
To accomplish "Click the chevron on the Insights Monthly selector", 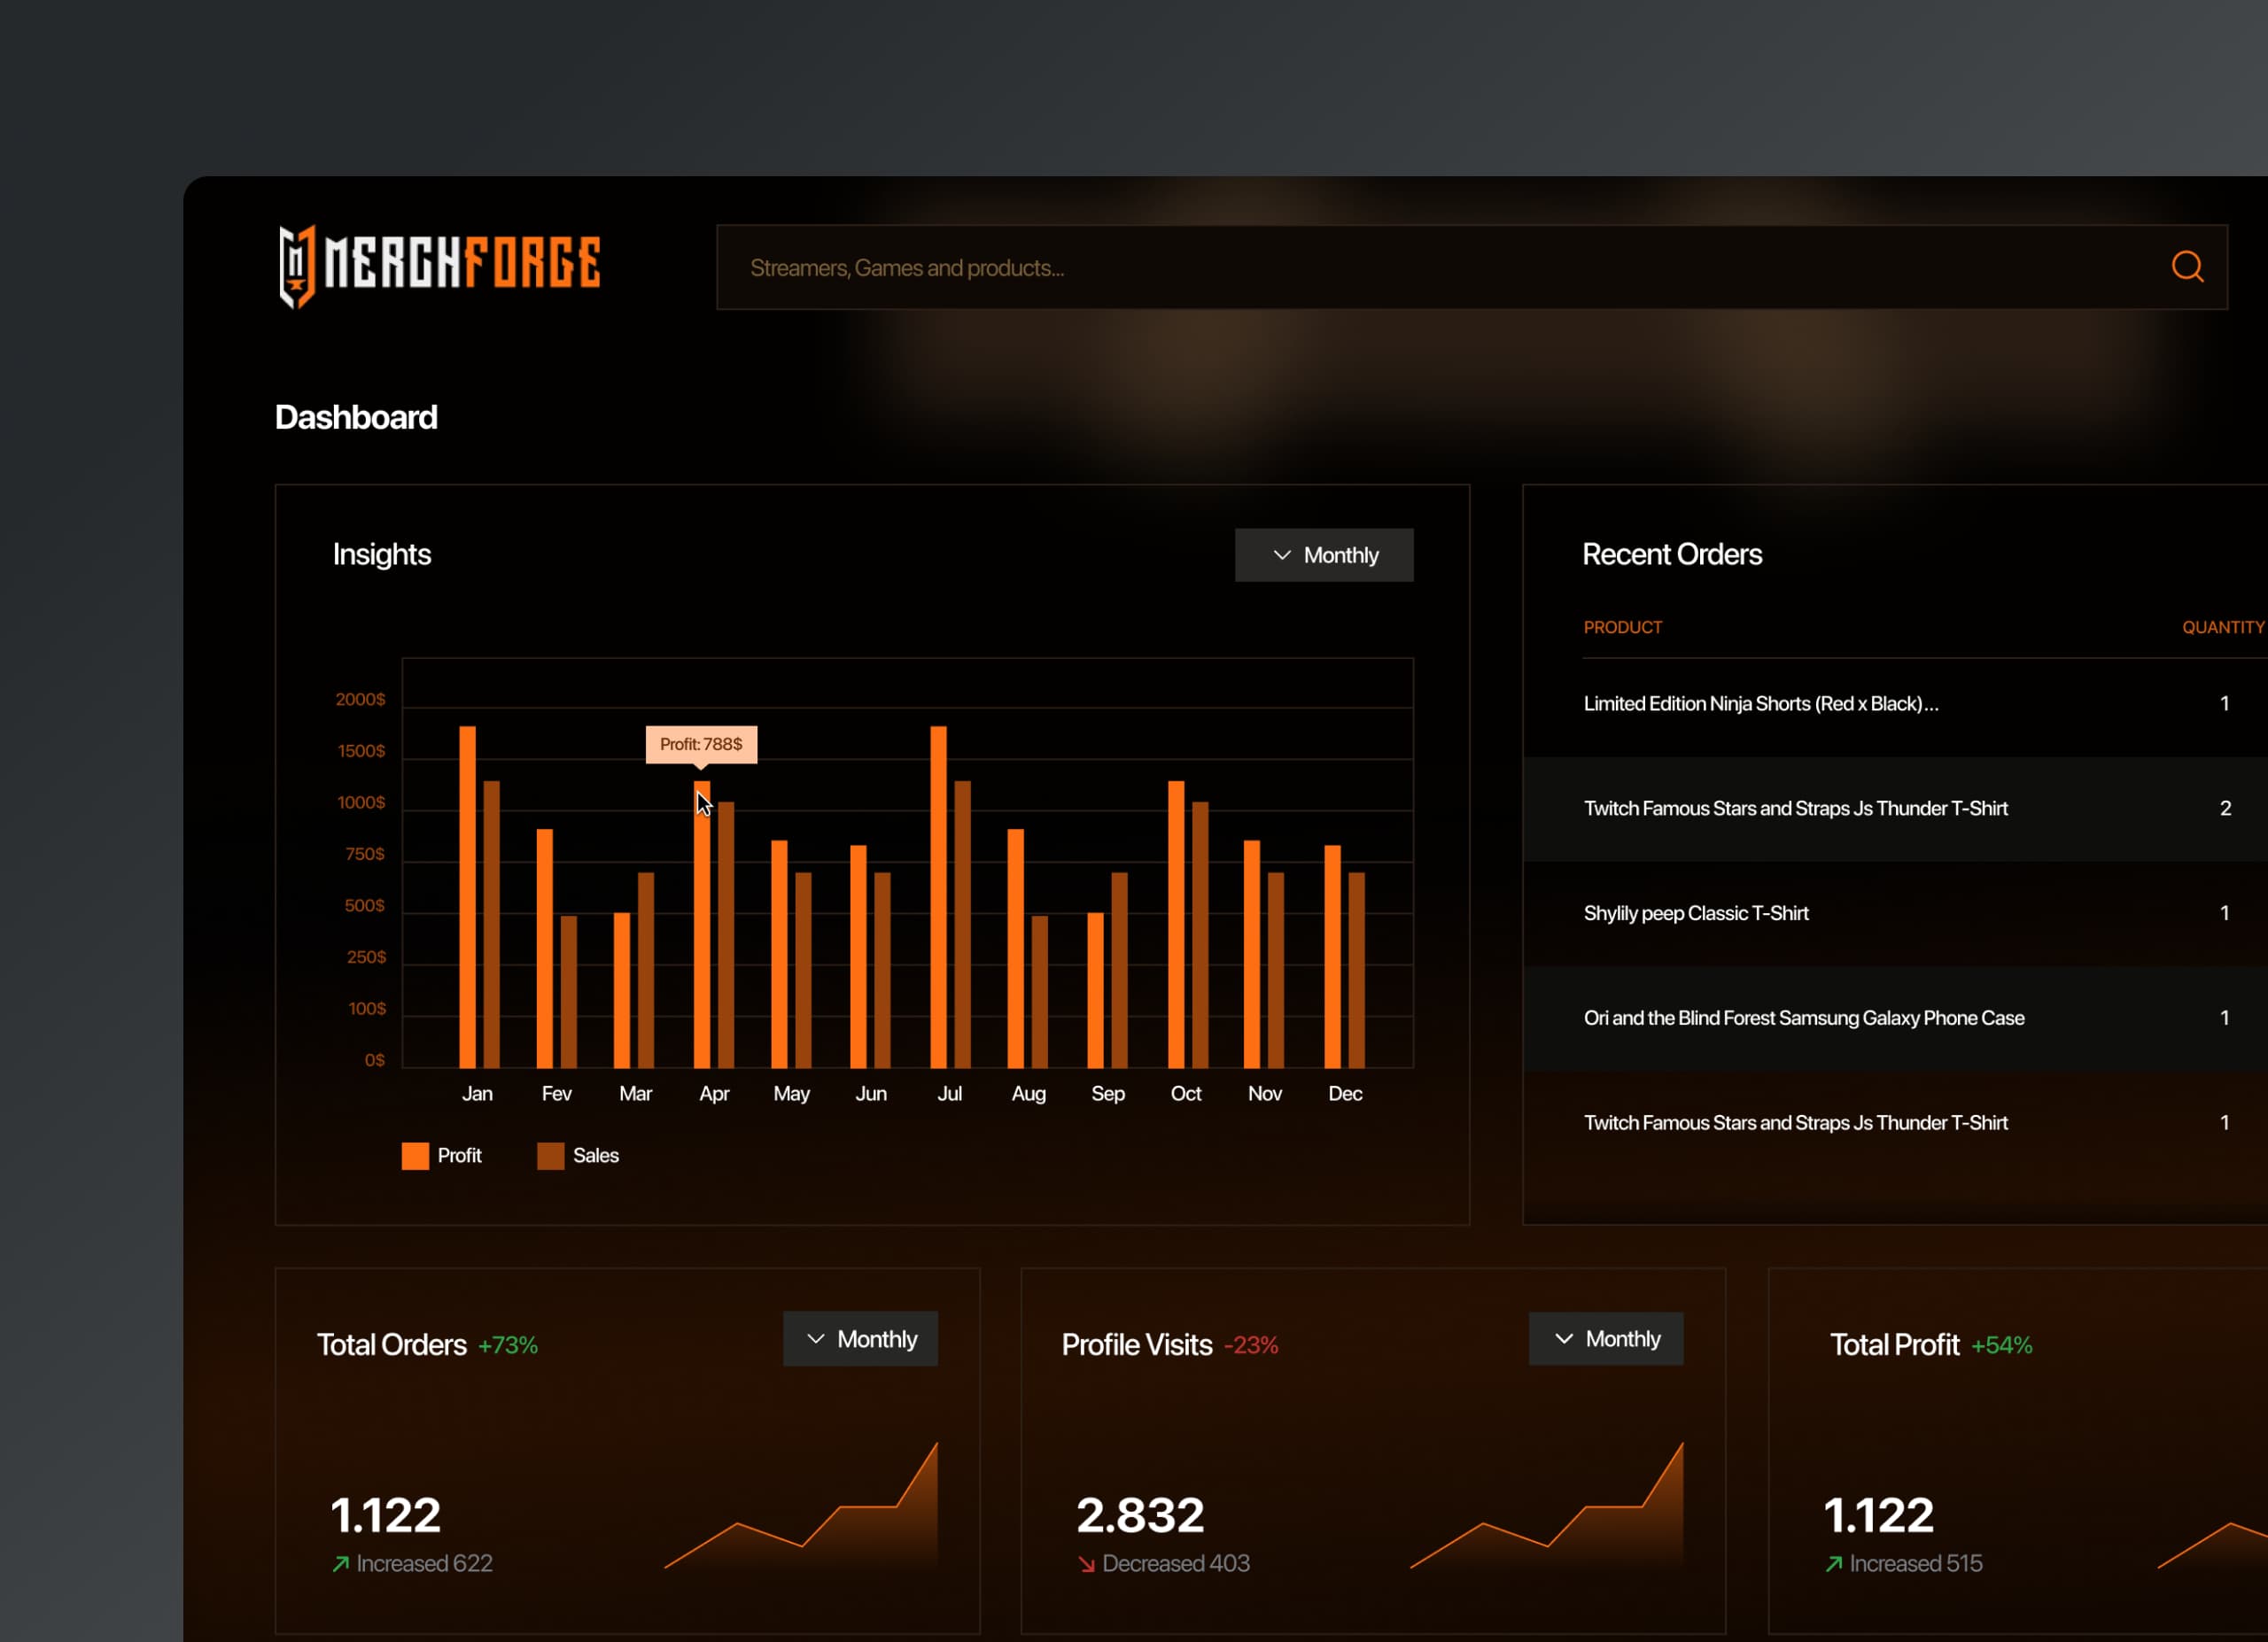I will coord(1281,554).
